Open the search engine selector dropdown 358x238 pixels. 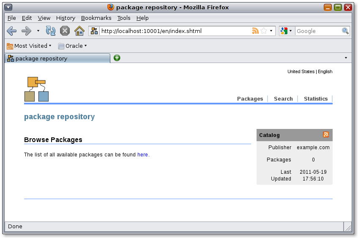point(286,31)
